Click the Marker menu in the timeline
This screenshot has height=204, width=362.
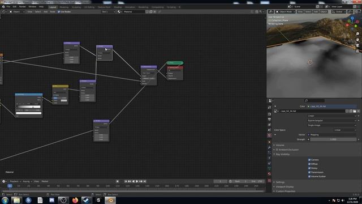coord(45,181)
